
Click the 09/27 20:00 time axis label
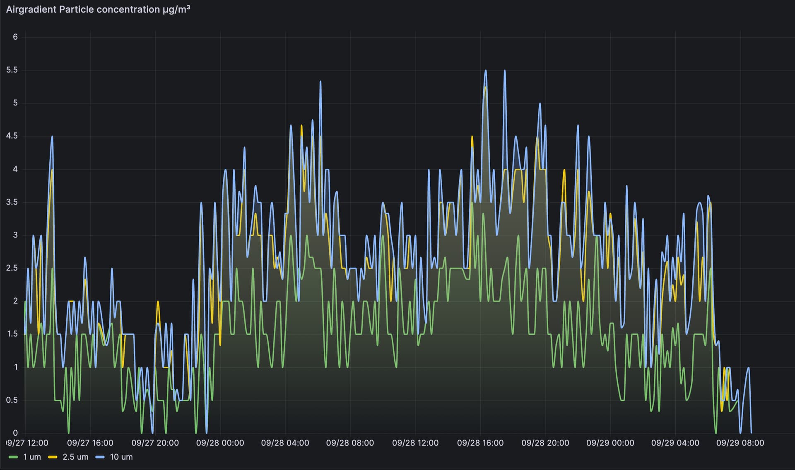pos(155,443)
